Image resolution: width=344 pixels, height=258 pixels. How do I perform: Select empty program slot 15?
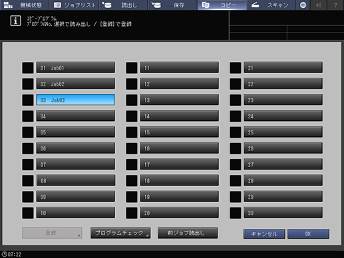pos(179,132)
